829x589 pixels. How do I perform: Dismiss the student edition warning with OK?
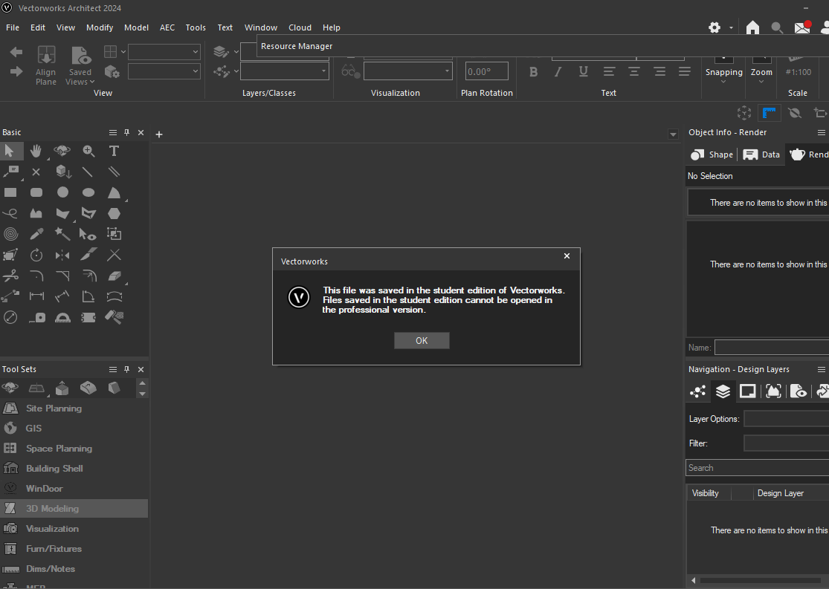point(422,340)
